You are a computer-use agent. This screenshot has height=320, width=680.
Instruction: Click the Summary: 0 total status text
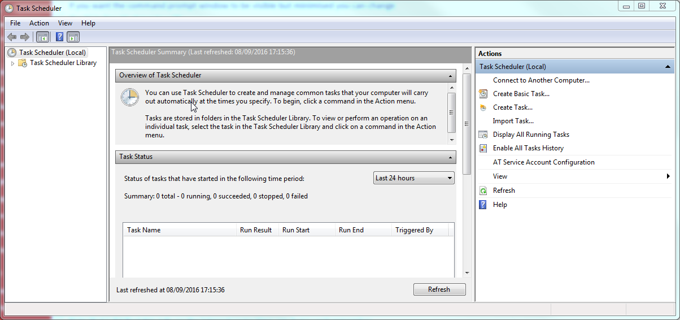[216, 196]
